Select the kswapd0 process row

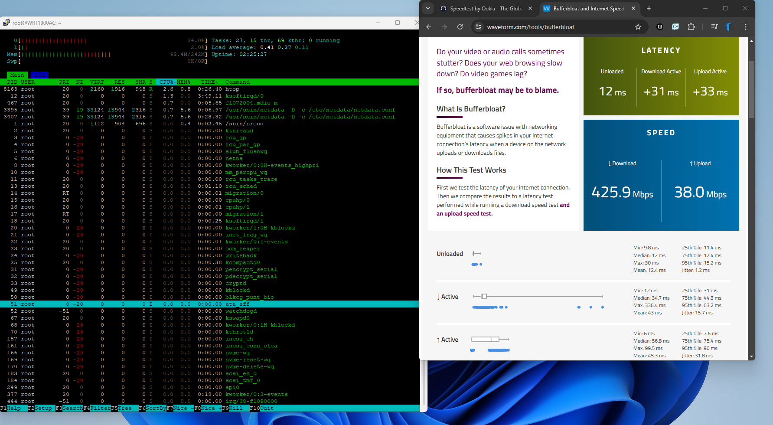pyautogui.click(x=209, y=318)
